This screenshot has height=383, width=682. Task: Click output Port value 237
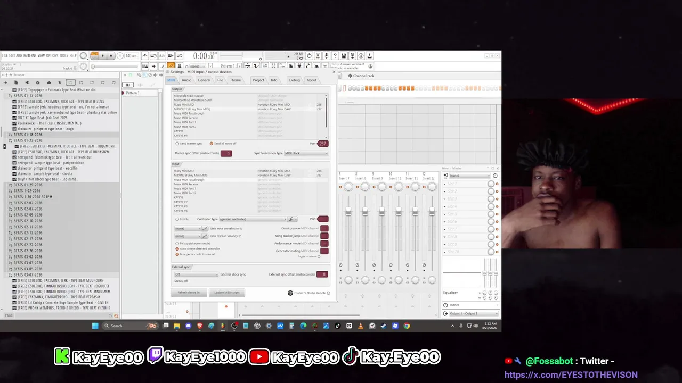tap(322, 144)
